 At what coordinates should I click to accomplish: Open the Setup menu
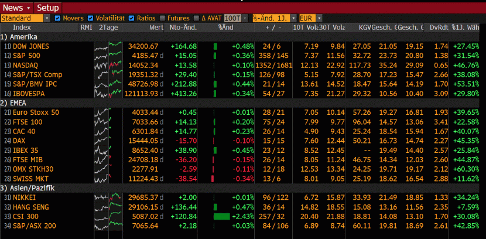(48, 8)
